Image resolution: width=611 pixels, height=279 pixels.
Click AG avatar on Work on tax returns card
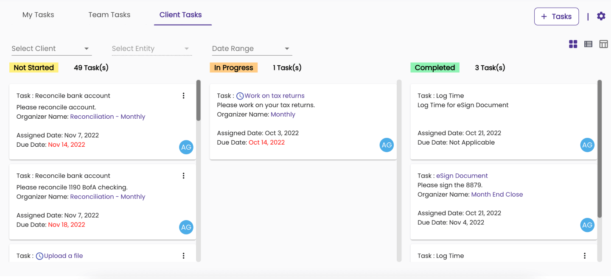coord(387,145)
